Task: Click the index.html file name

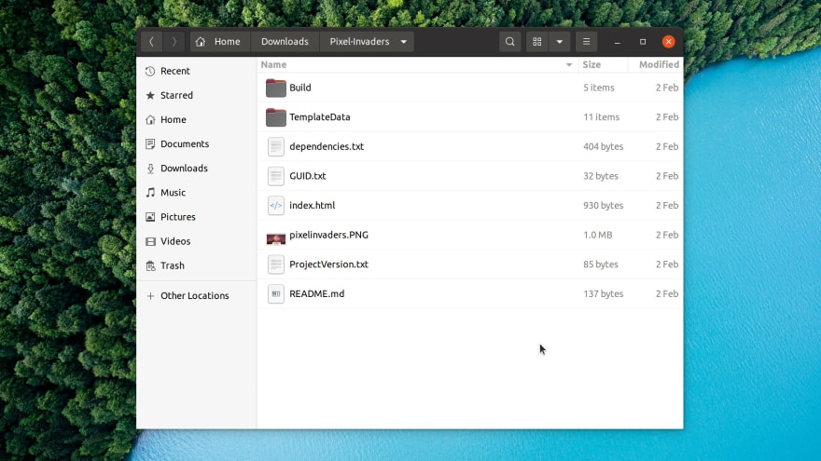Action: tap(312, 206)
